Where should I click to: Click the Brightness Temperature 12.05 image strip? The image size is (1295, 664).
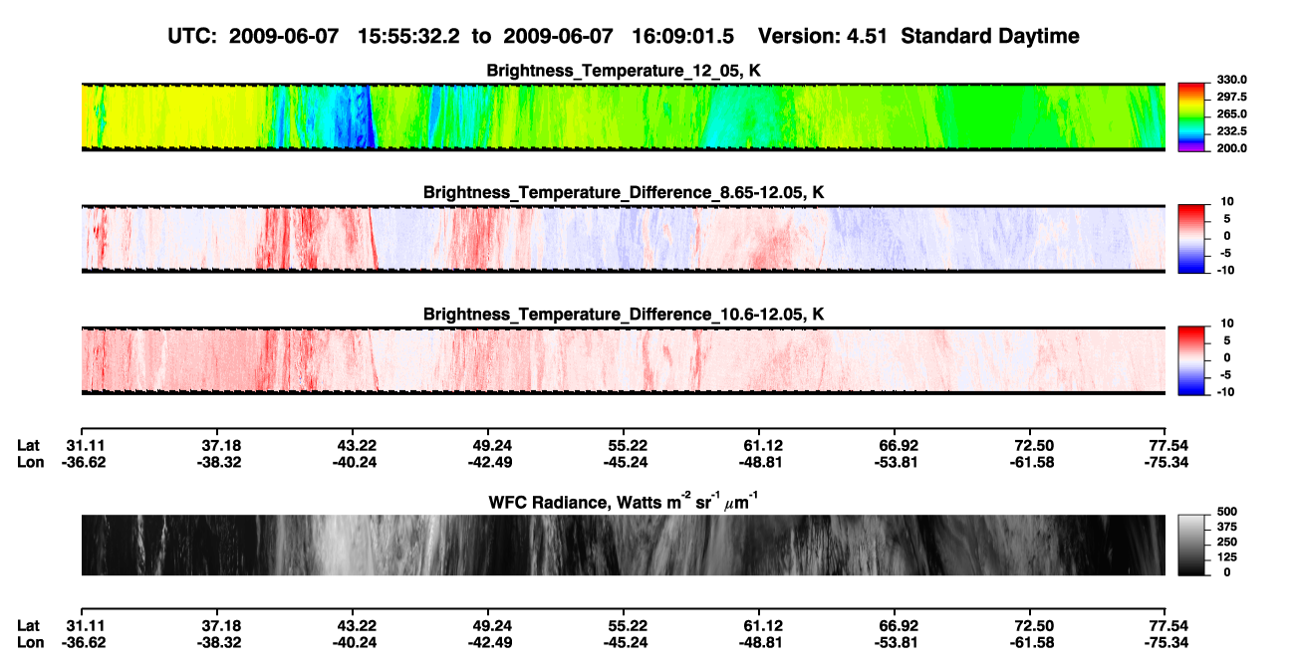(x=624, y=116)
